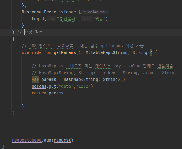Click the "1232" string literal

tap(83, 86)
